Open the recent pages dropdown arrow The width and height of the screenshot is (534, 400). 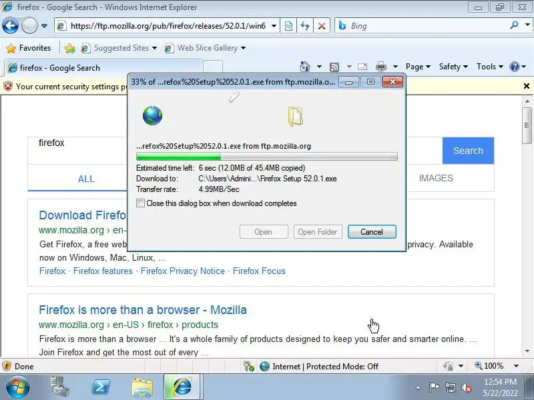[44, 26]
